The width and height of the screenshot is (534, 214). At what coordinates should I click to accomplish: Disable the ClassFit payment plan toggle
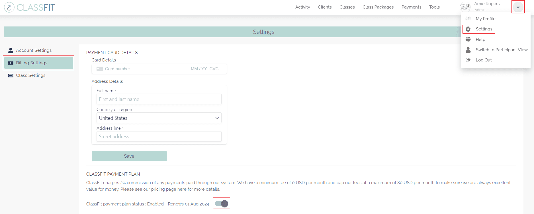click(222, 203)
